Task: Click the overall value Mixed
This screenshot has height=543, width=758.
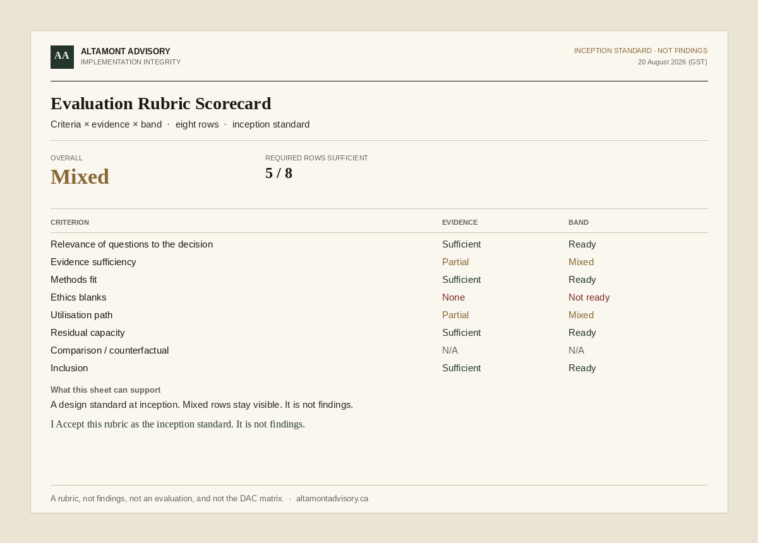Action: [80, 177]
